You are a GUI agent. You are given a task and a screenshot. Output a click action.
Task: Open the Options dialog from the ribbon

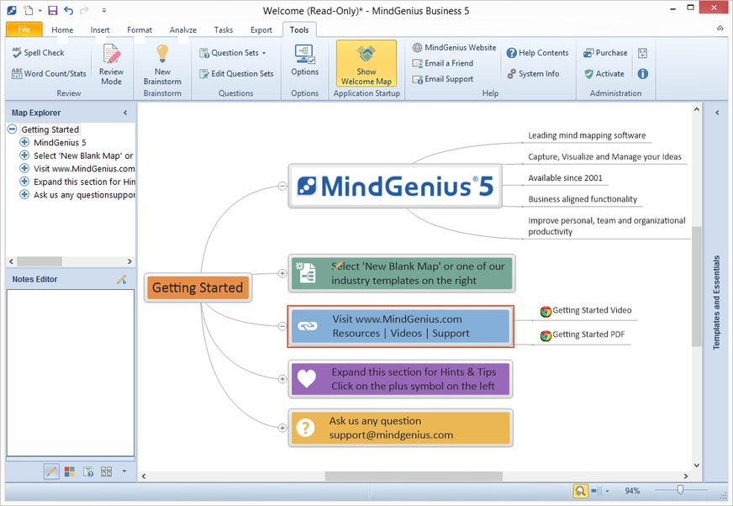coord(304,61)
